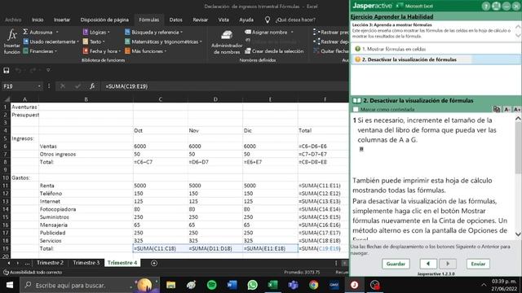Open the Ayuda tab
522x293 pixels.
point(246,20)
